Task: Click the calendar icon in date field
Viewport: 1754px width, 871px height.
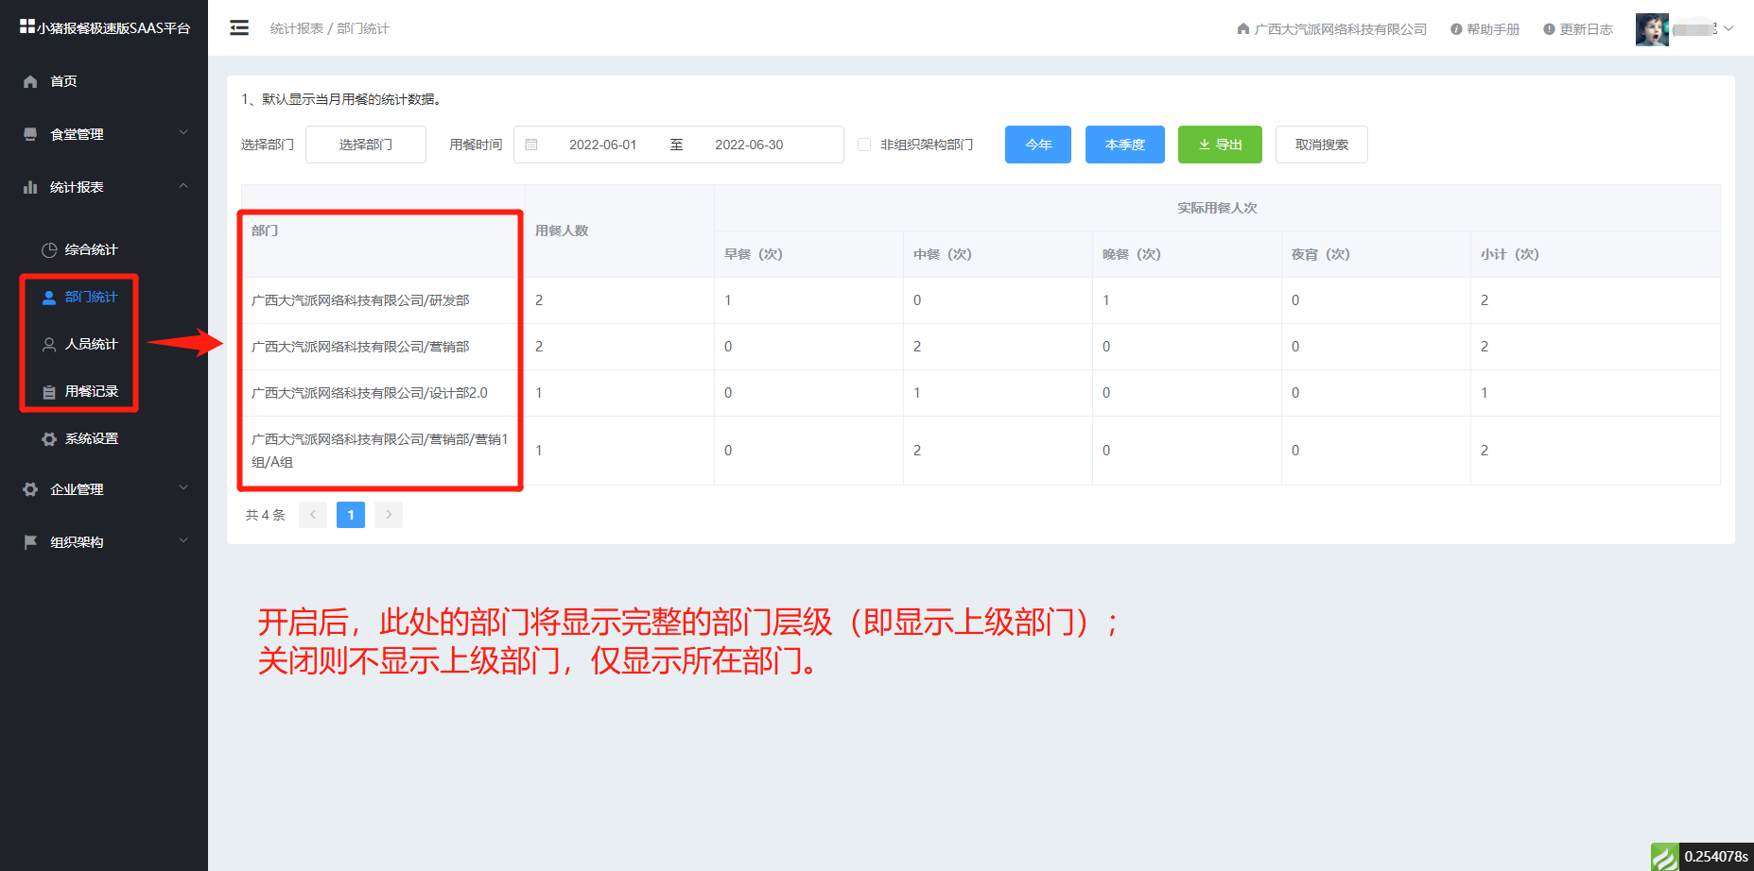Action: tap(531, 145)
